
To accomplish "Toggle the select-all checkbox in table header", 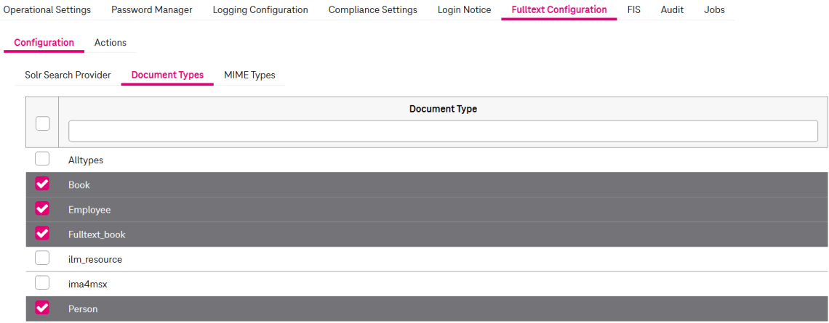I will click(x=42, y=123).
